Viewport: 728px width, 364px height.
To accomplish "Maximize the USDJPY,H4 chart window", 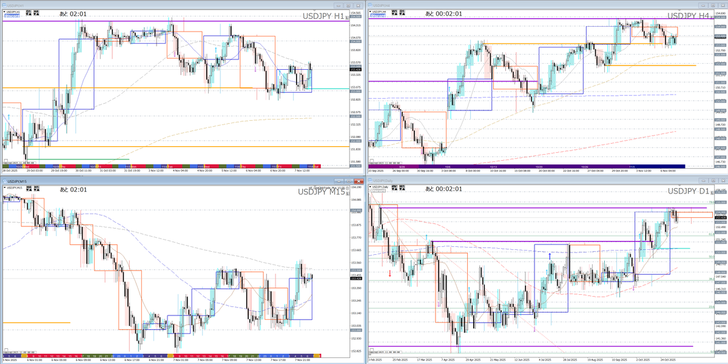I will (x=713, y=5).
